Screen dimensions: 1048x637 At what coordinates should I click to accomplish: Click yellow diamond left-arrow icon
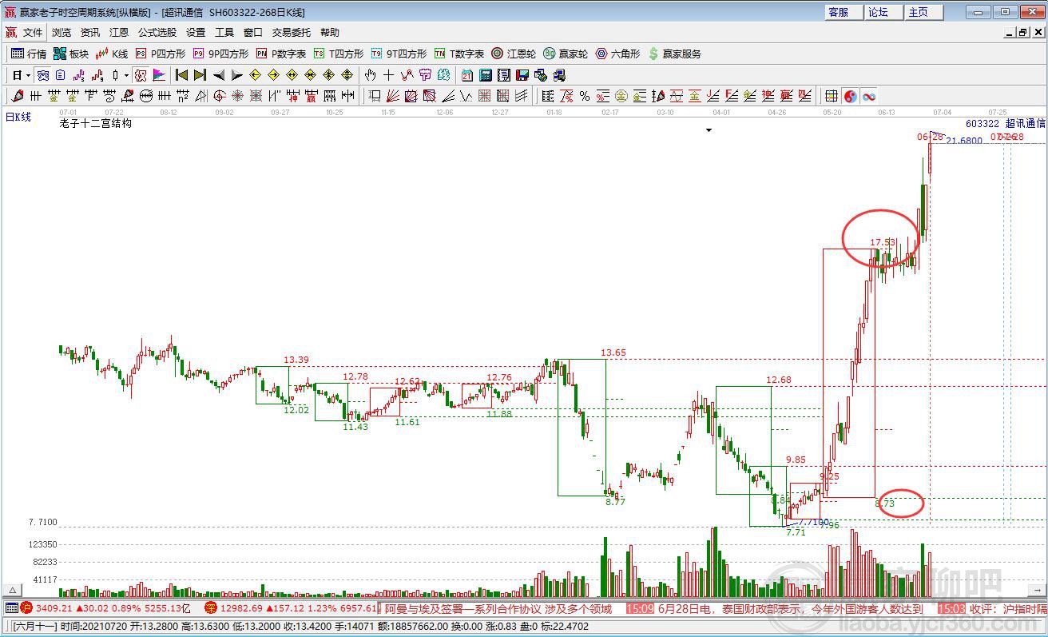pyautogui.click(x=255, y=75)
